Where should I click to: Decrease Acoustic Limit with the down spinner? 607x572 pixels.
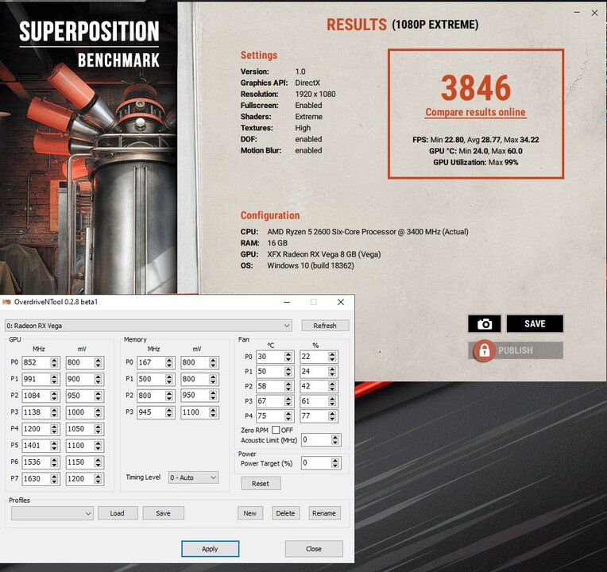pyautogui.click(x=335, y=443)
